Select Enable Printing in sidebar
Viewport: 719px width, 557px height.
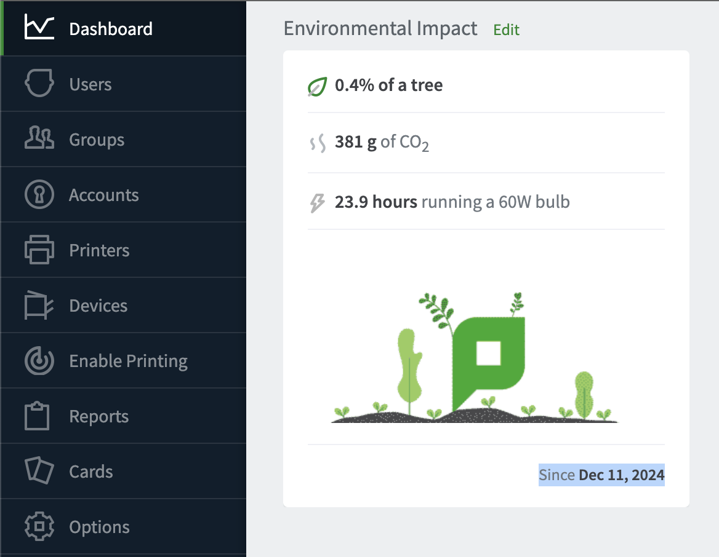click(128, 361)
